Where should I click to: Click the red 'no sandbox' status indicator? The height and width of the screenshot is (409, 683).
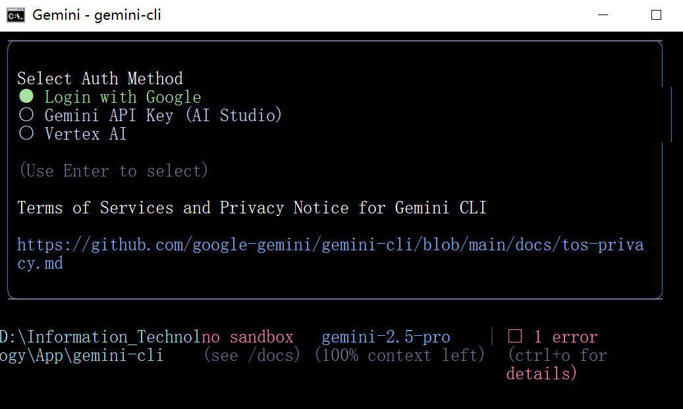[x=251, y=337]
